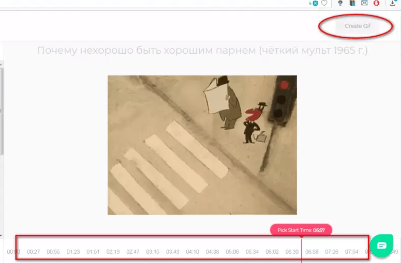Click the pink Pick Start Time label

(301, 230)
